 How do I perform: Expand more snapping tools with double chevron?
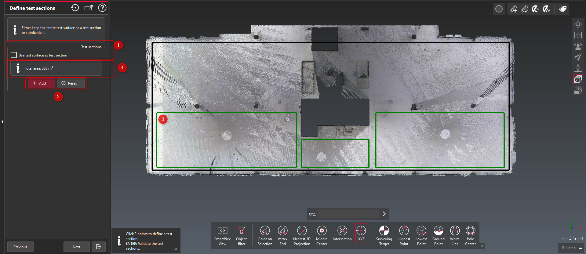[x=482, y=246]
